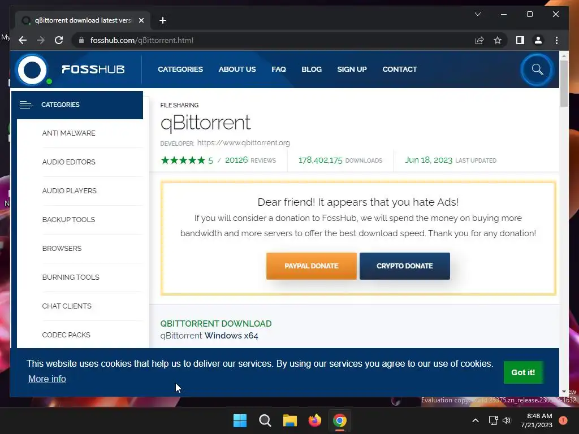Click the Jun 18, 2023 last updated date

(429, 160)
